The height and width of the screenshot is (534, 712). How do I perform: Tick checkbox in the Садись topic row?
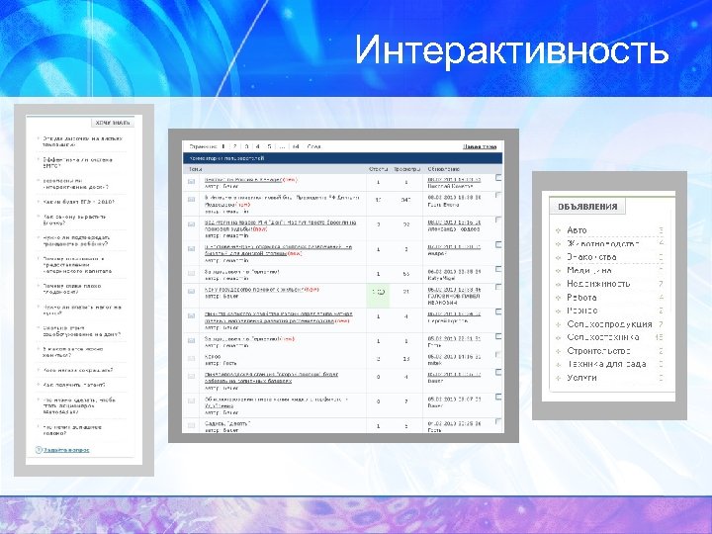coord(498,421)
